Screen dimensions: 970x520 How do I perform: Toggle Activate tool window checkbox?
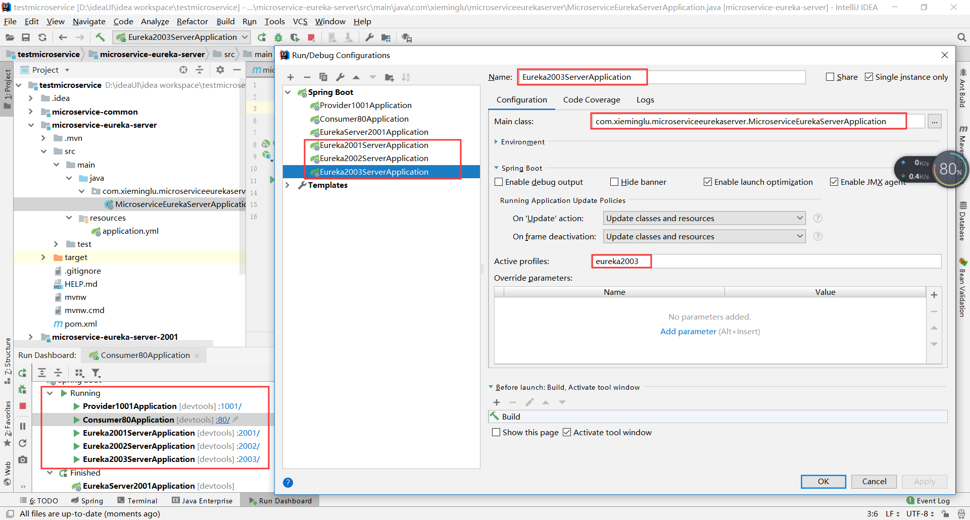(x=567, y=432)
